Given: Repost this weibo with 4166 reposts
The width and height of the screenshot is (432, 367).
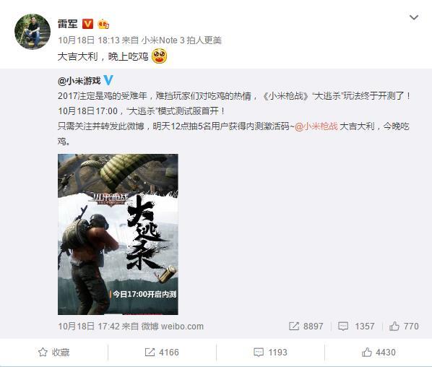Looking at the screenshot, I should [x=162, y=352].
